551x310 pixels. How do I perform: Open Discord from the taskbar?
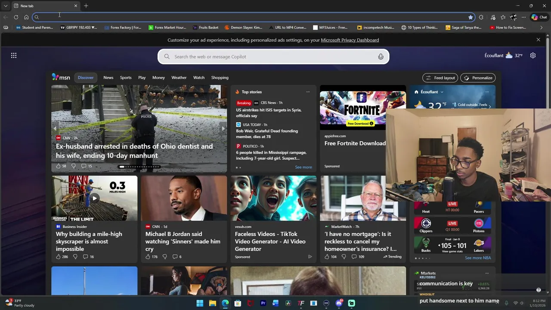coord(339,303)
